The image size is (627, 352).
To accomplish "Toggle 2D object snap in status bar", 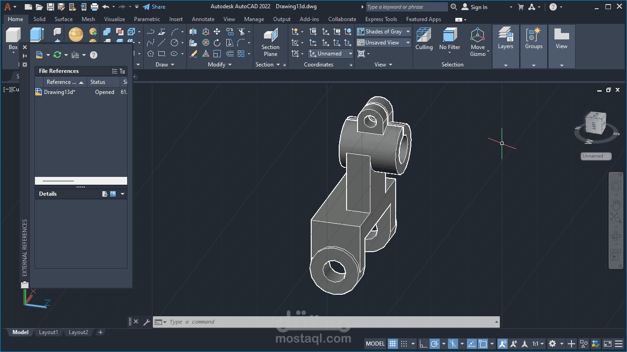I will pyautogui.click(x=483, y=343).
